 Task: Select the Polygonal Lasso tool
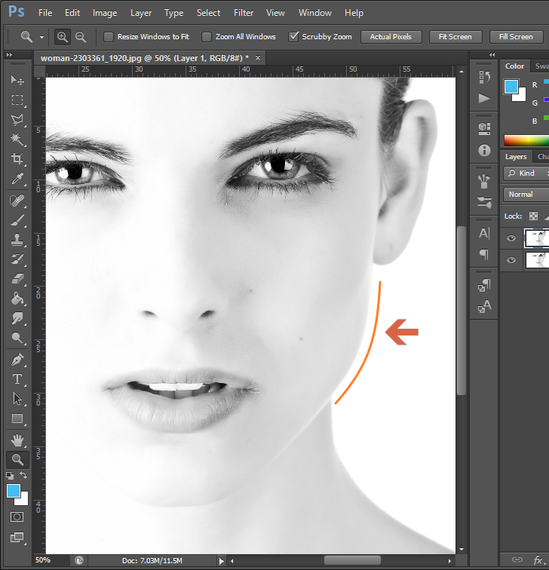(x=17, y=120)
